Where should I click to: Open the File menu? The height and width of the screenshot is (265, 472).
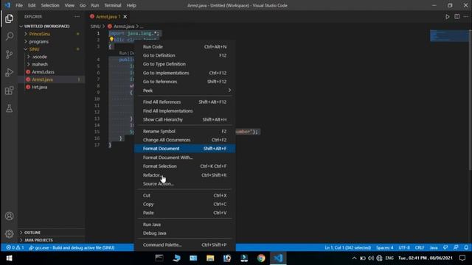tap(19, 5)
